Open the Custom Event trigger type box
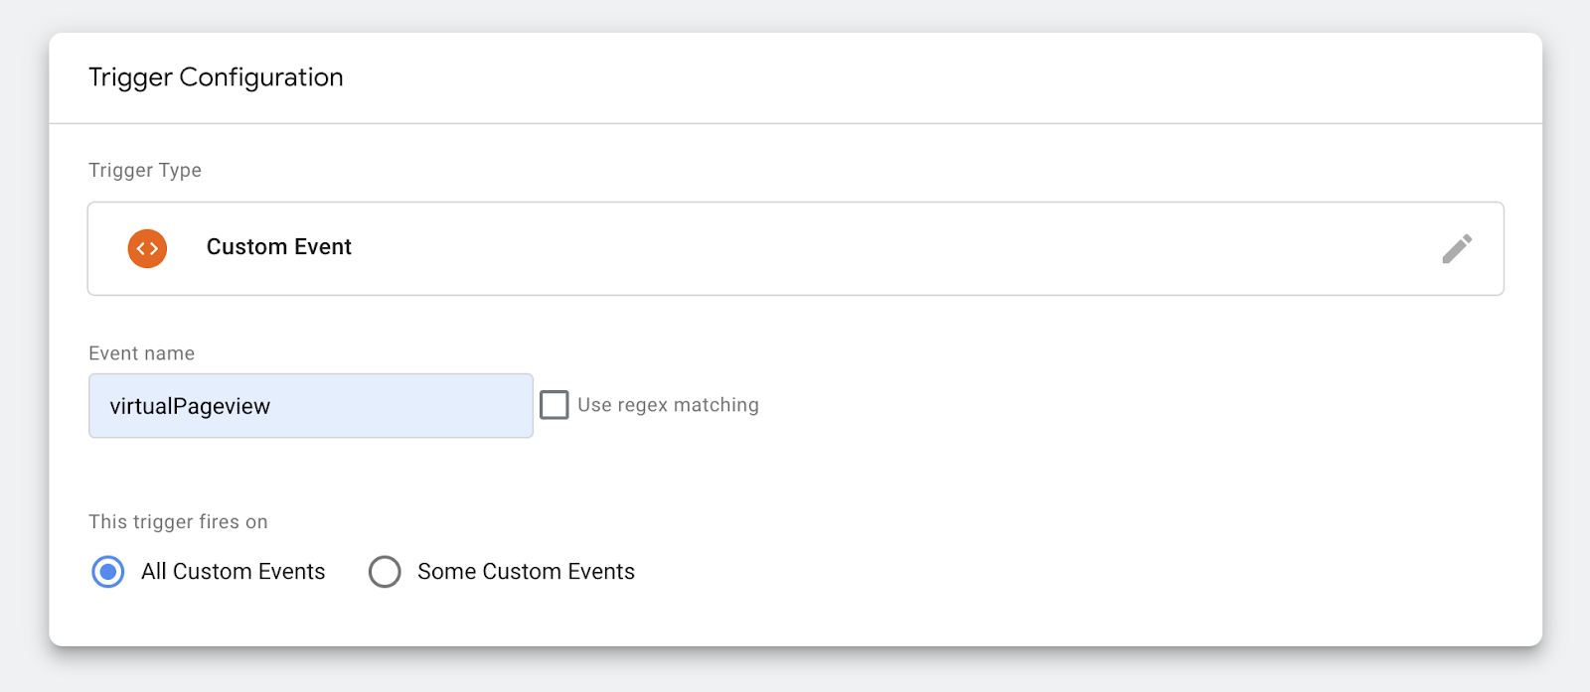1590x692 pixels. [x=796, y=248]
